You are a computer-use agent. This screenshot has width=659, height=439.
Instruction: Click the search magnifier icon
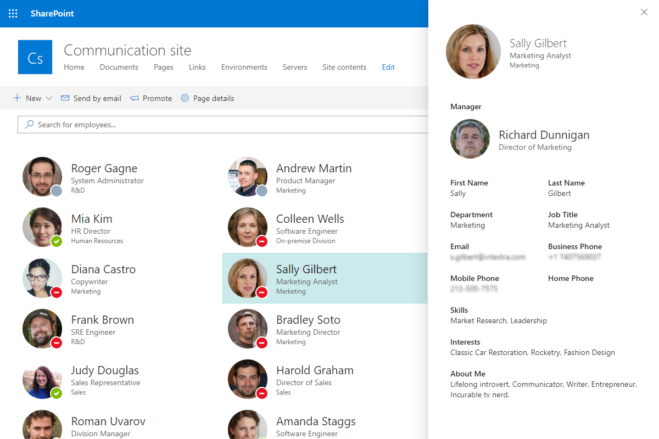pyautogui.click(x=29, y=125)
